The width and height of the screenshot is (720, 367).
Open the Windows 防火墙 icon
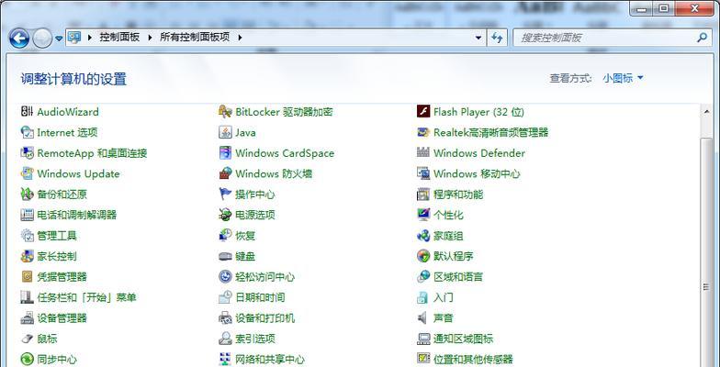point(225,174)
